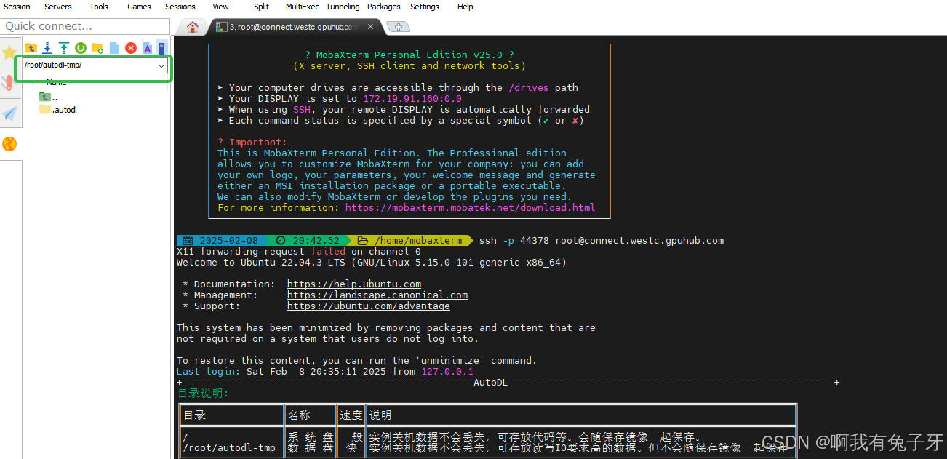Open a new tab with the plus tab button
Image resolution: width=947 pixels, height=459 pixels.
(x=399, y=27)
